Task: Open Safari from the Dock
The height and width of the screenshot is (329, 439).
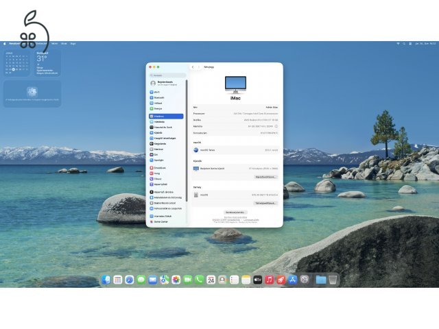Action: (130, 280)
